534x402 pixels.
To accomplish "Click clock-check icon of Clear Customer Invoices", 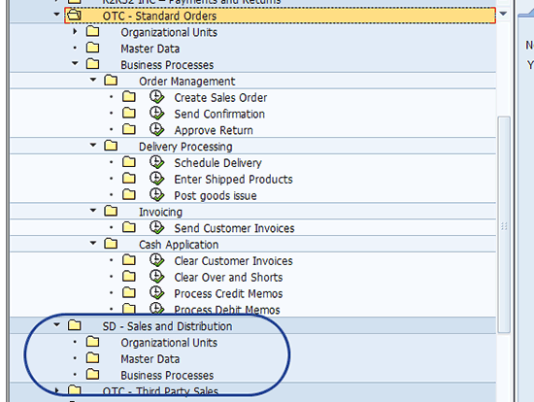I will pyautogui.click(x=156, y=260).
